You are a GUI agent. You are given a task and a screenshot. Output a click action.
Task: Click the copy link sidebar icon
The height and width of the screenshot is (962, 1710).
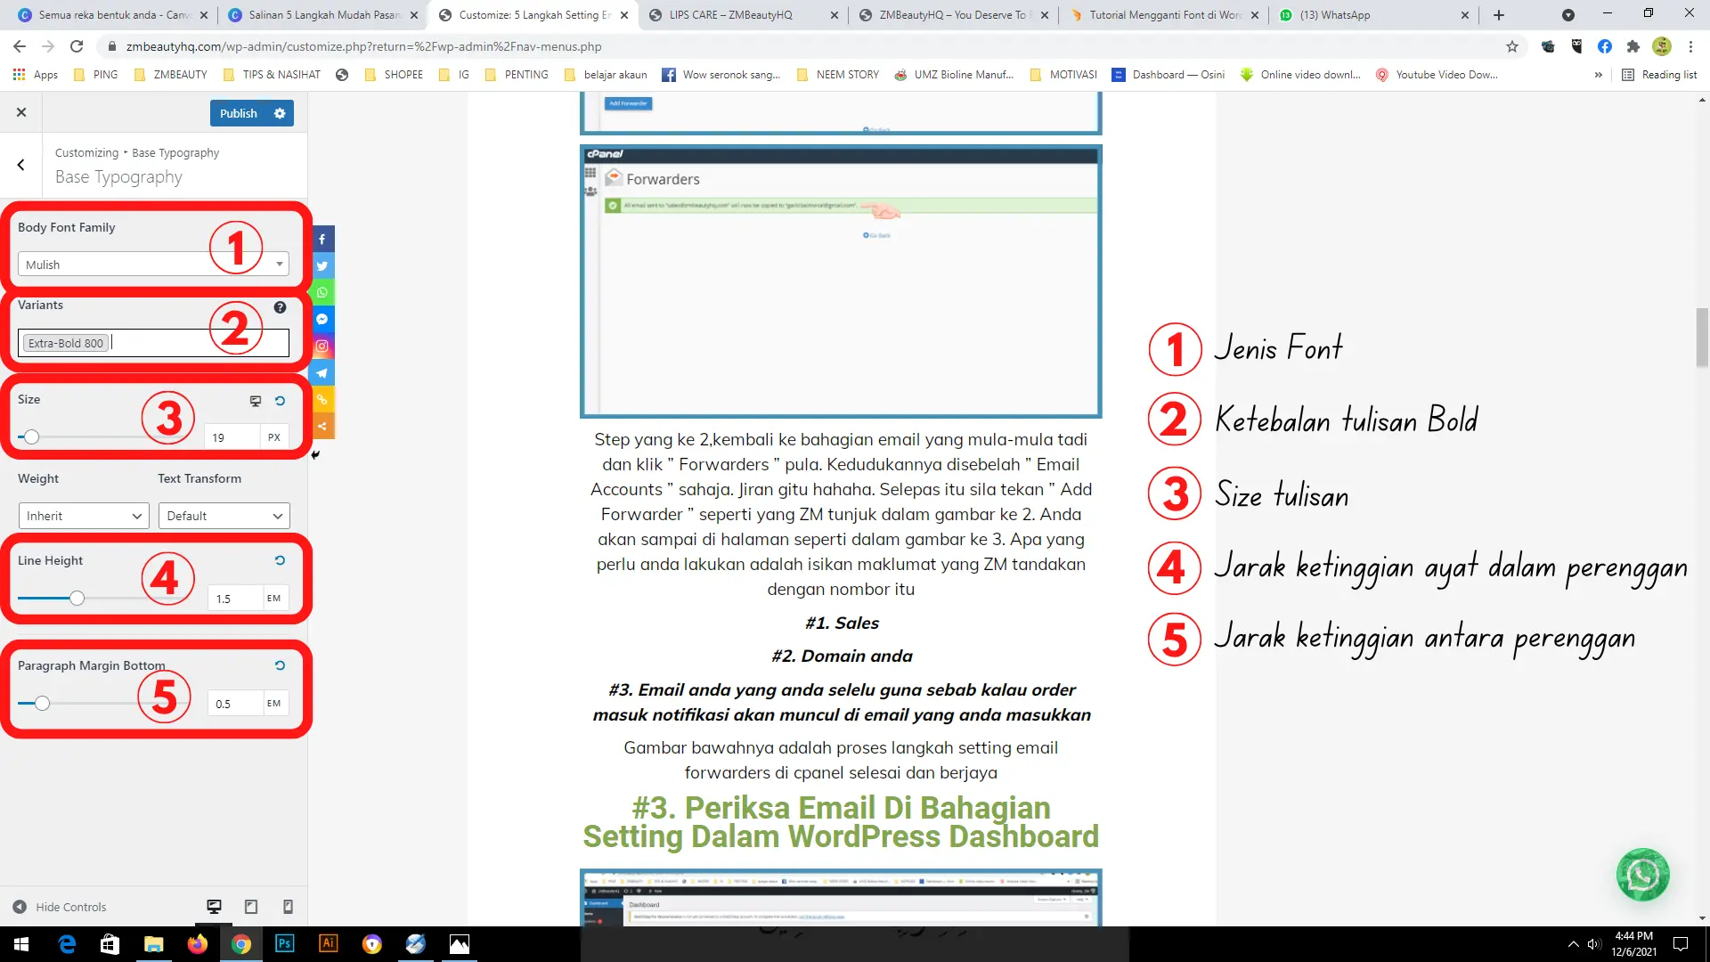click(x=322, y=399)
